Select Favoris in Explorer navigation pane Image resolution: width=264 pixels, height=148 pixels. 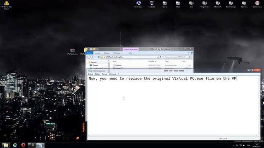click(x=94, y=62)
